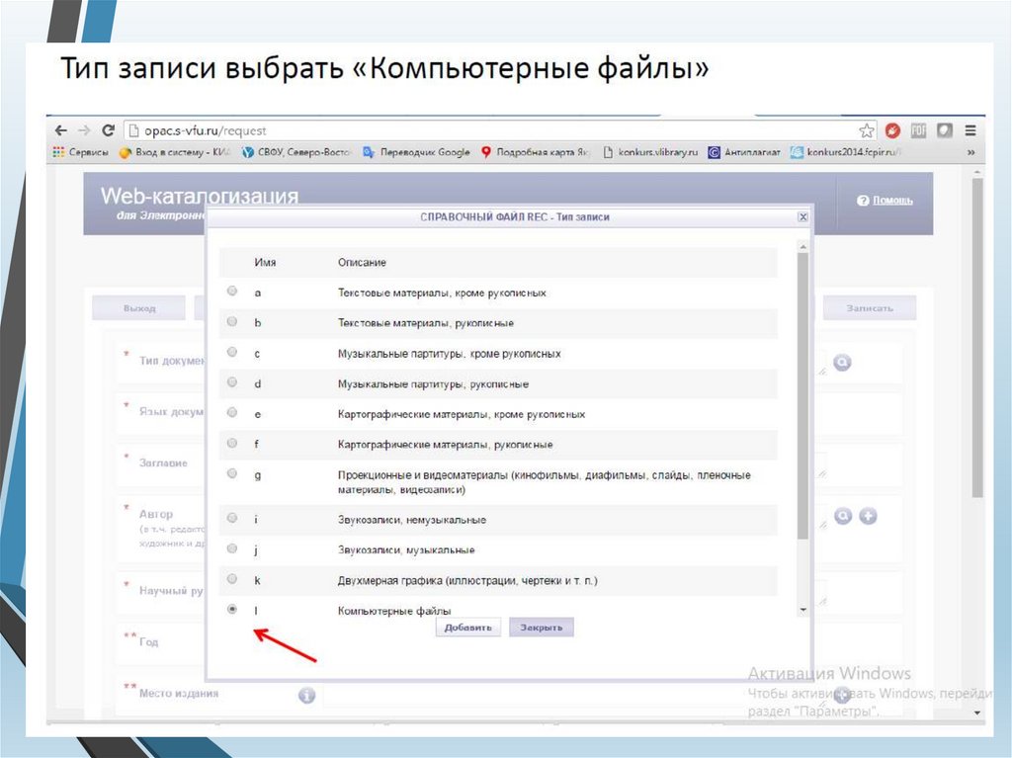Click the browser back arrow
The height and width of the screenshot is (758, 1012).
tap(61, 130)
